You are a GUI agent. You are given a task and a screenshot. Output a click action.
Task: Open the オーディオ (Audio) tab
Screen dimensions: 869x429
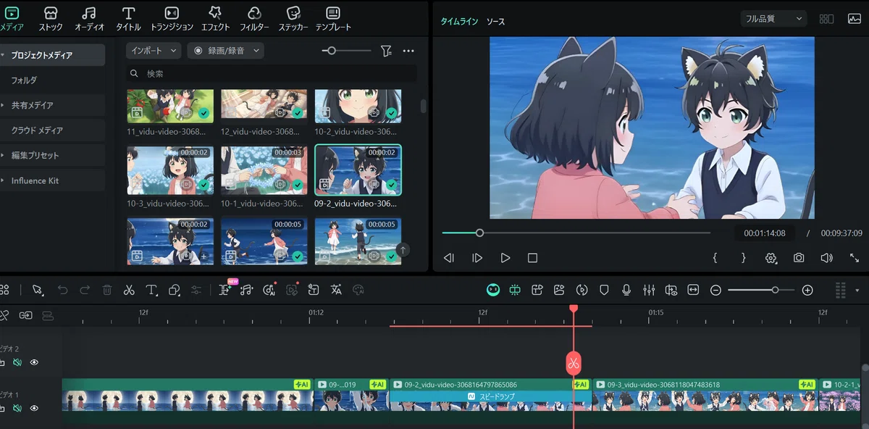click(89, 19)
